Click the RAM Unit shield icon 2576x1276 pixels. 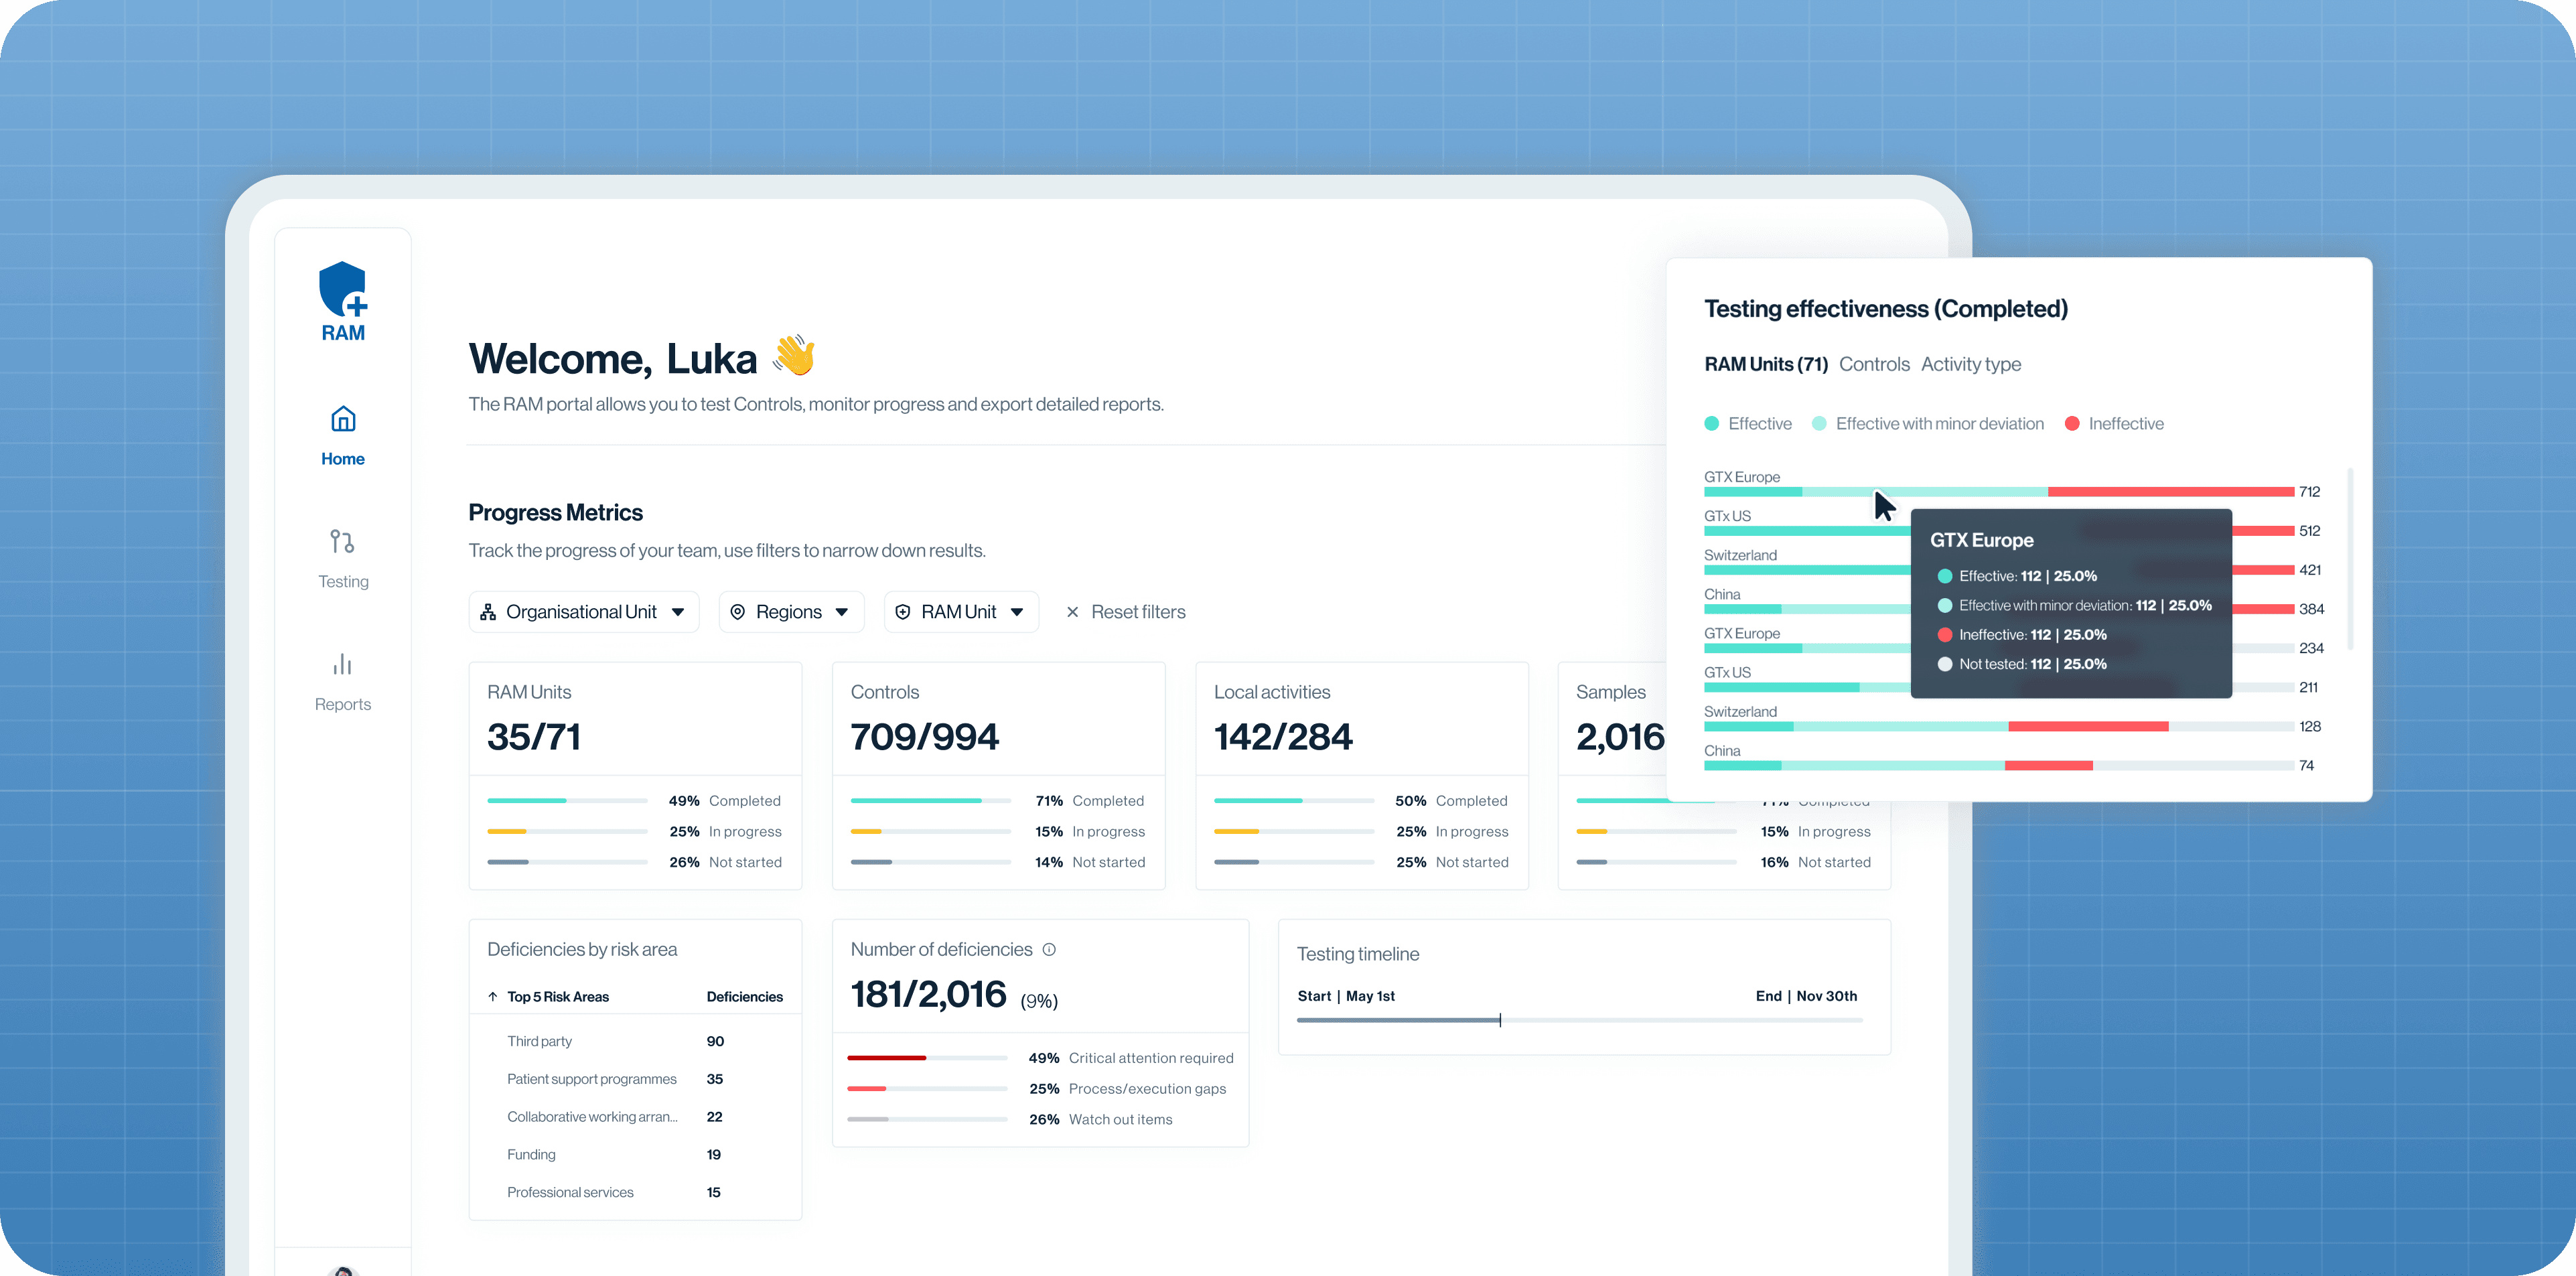pyautogui.click(x=902, y=612)
